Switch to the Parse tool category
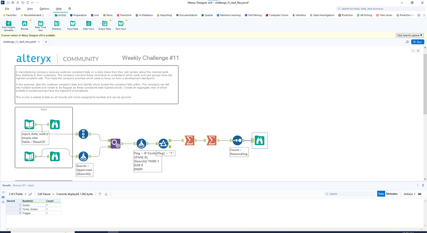This screenshot has width=427, height=233. [x=108, y=15]
